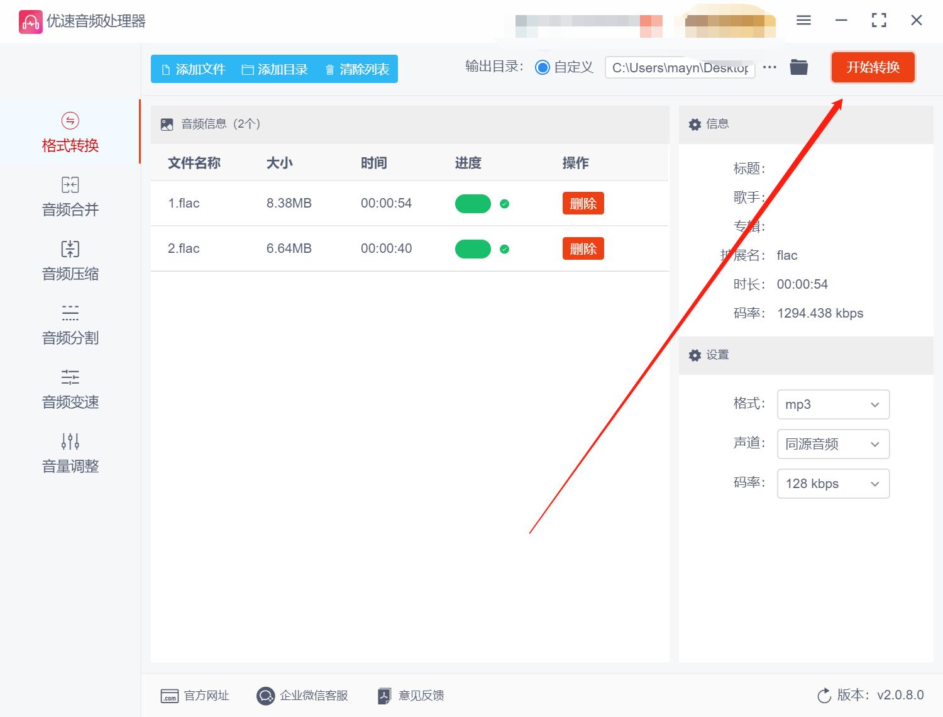The image size is (943, 717).
Task: Select the 音频压缩 (Audio Compress) sidebar icon
Action: 69,260
